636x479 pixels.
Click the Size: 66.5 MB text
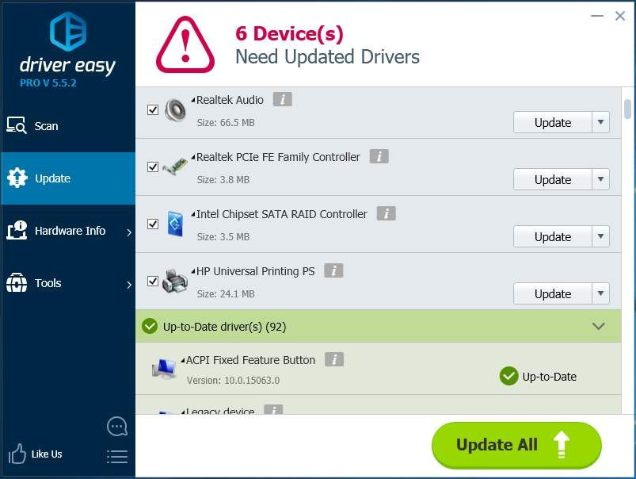click(x=226, y=122)
